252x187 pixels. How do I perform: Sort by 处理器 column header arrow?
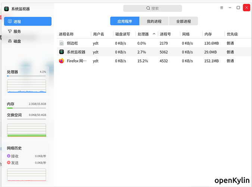154,34
